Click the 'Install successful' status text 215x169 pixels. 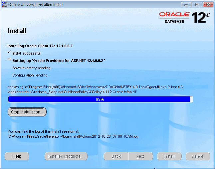pos(27,53)
